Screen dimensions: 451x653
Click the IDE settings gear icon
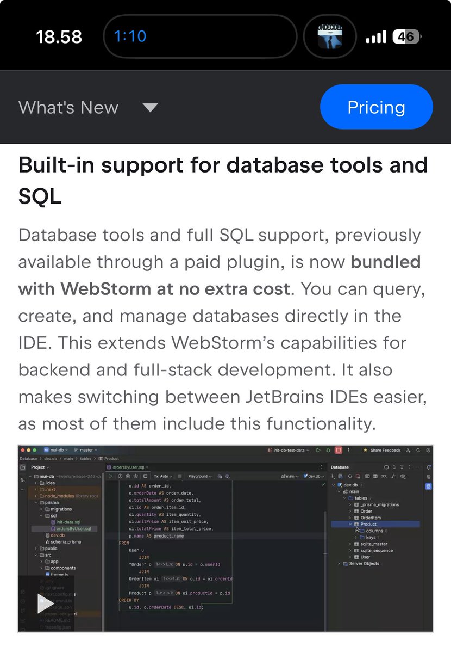point(428,450)
